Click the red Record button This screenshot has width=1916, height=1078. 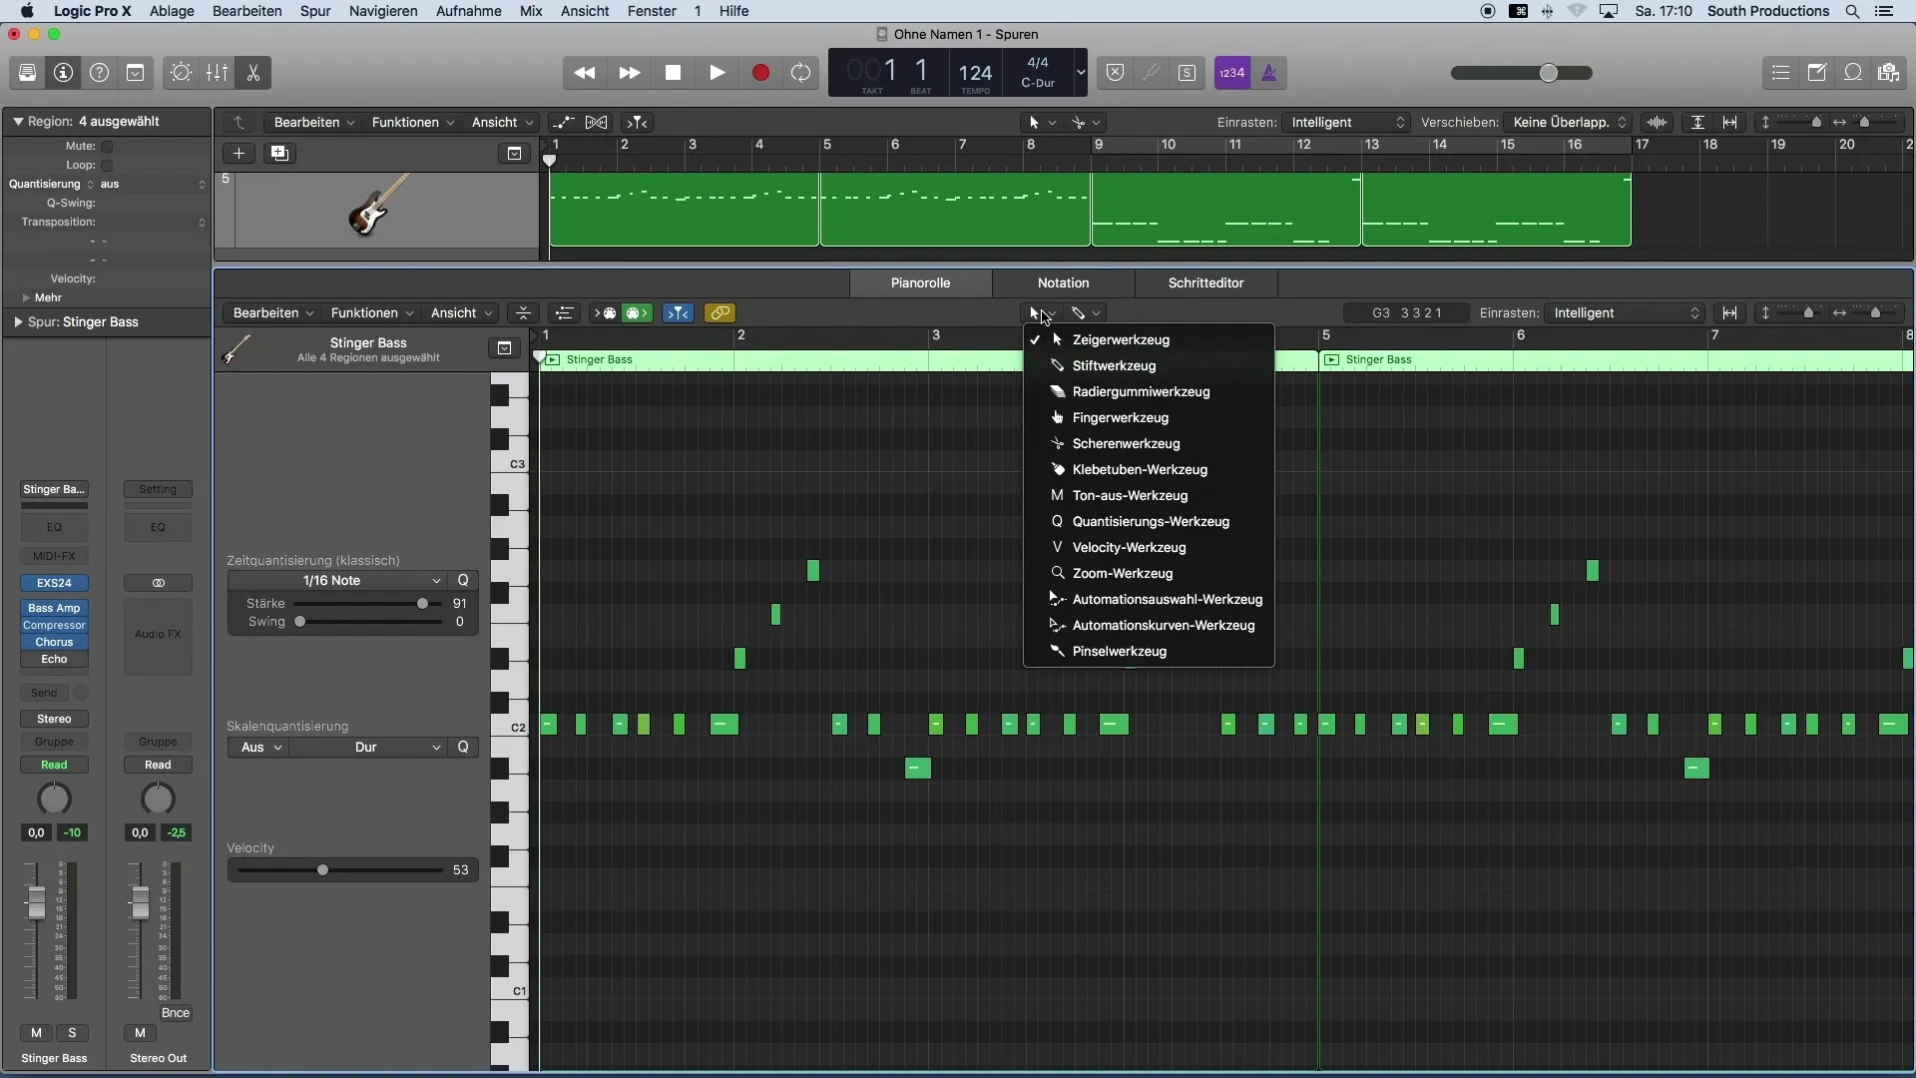[760, 73]
